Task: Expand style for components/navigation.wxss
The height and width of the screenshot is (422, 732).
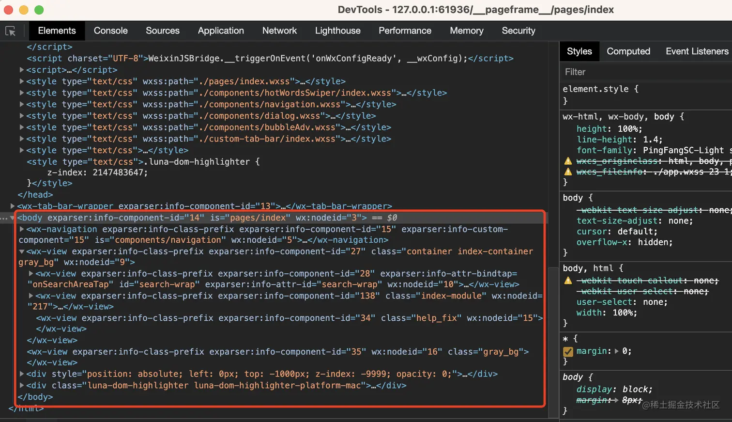Action: tap(22, 104)
